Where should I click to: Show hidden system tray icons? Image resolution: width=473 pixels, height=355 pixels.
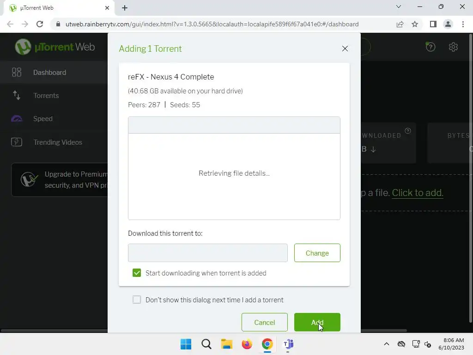coord(387,344)
